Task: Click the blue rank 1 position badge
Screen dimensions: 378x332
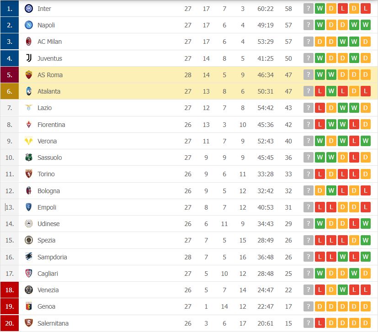Action: [x=10, y=9]
